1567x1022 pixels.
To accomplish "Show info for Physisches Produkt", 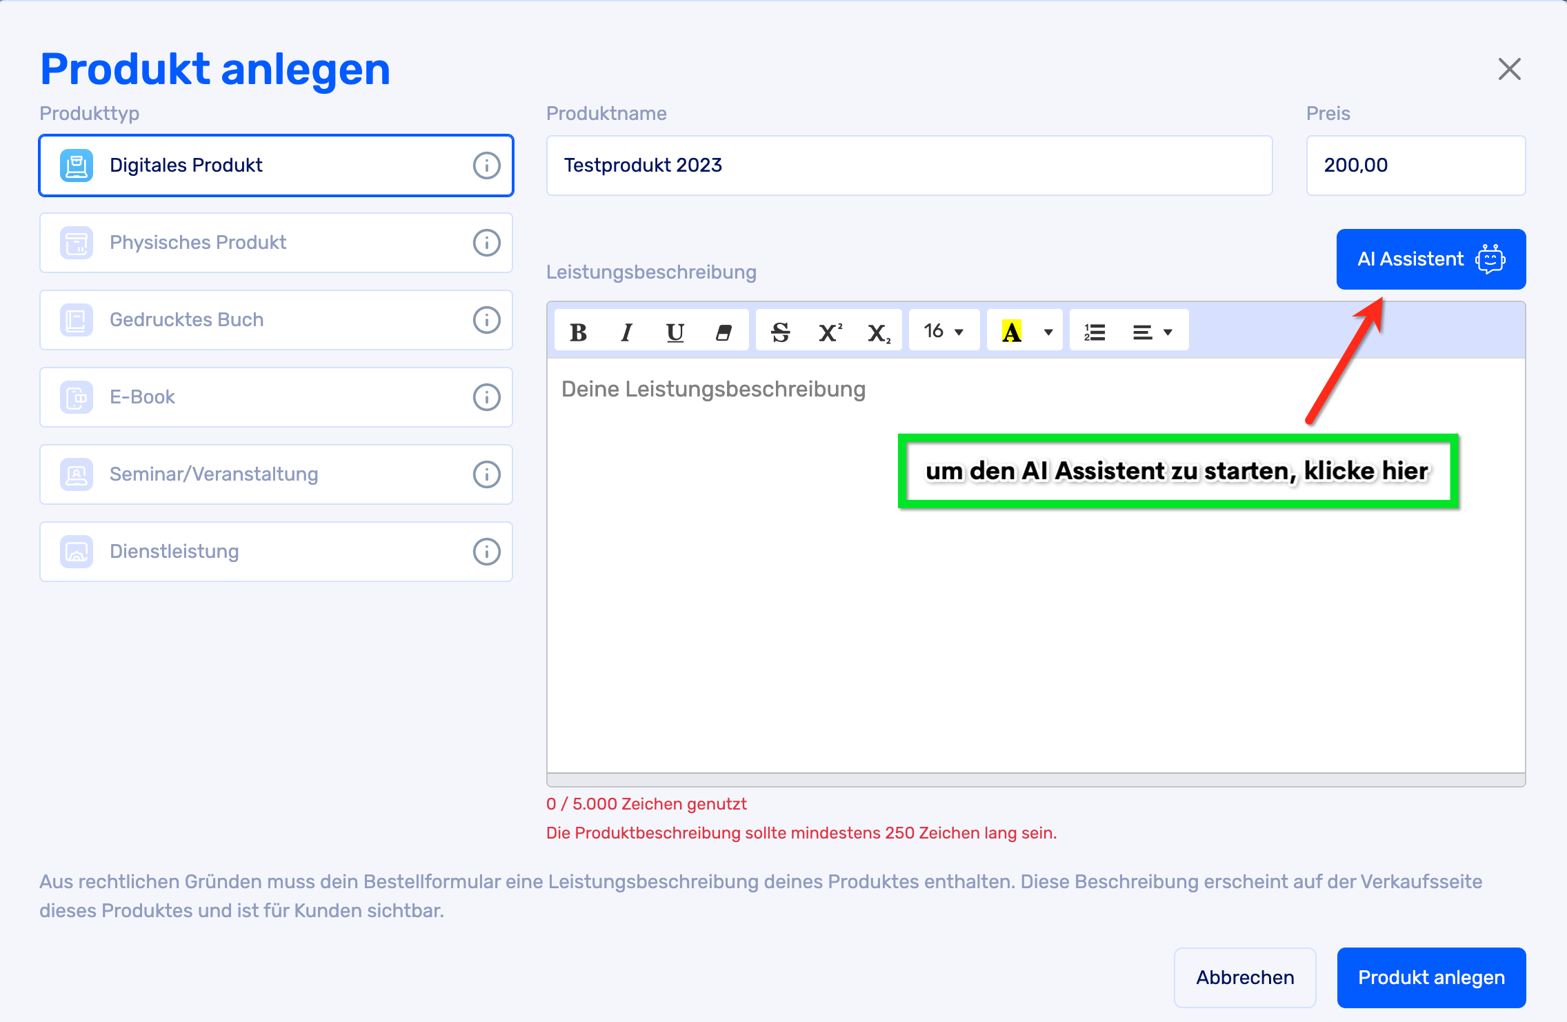I will (x=486, y=243).
